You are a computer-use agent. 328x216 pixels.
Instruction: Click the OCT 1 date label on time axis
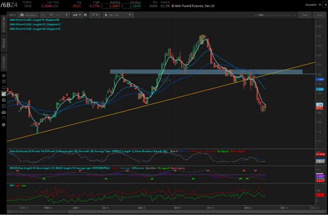(x=210, y=208)
